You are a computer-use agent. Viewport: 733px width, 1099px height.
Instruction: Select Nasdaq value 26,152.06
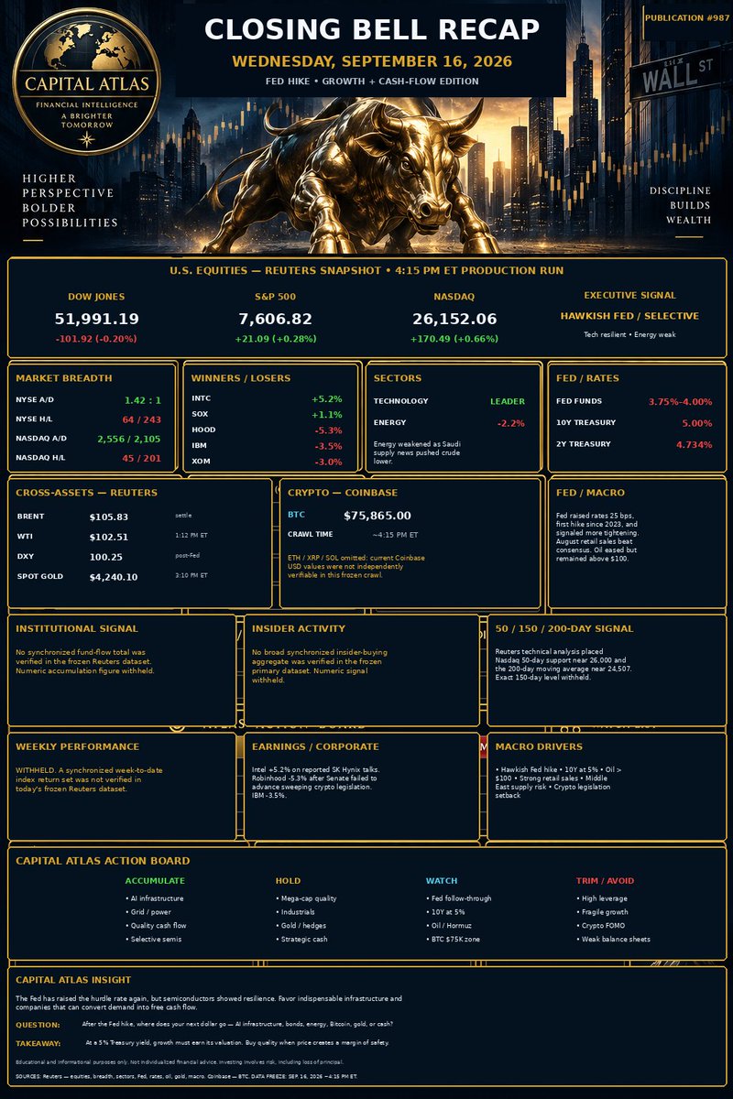pyautogui.click(x=453, y=319)
